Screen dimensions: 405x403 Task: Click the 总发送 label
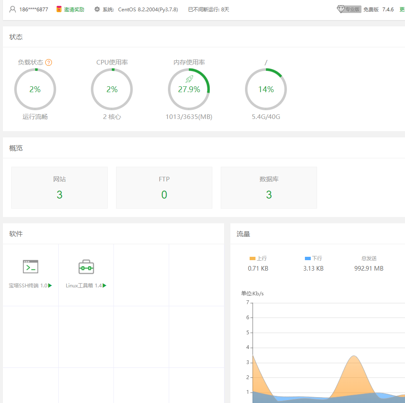pyautogui.click(x=369, y=258)
